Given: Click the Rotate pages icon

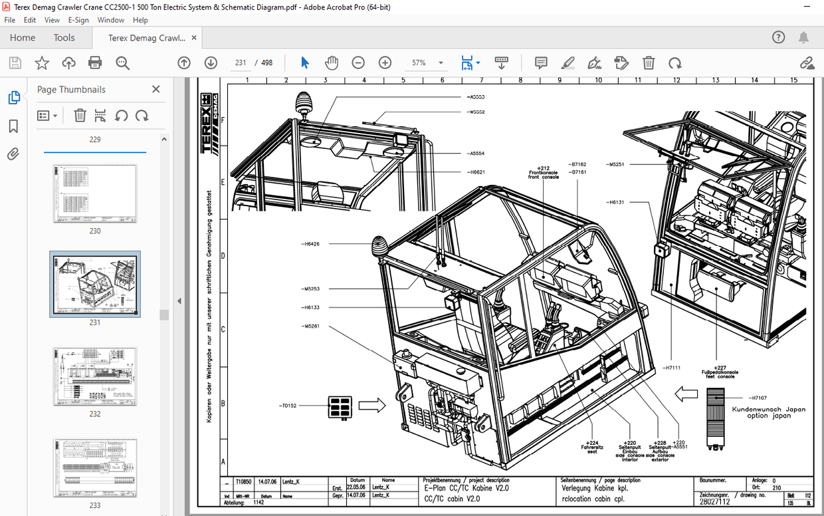Looking at the screenshot, I should (x=675, y=63).
